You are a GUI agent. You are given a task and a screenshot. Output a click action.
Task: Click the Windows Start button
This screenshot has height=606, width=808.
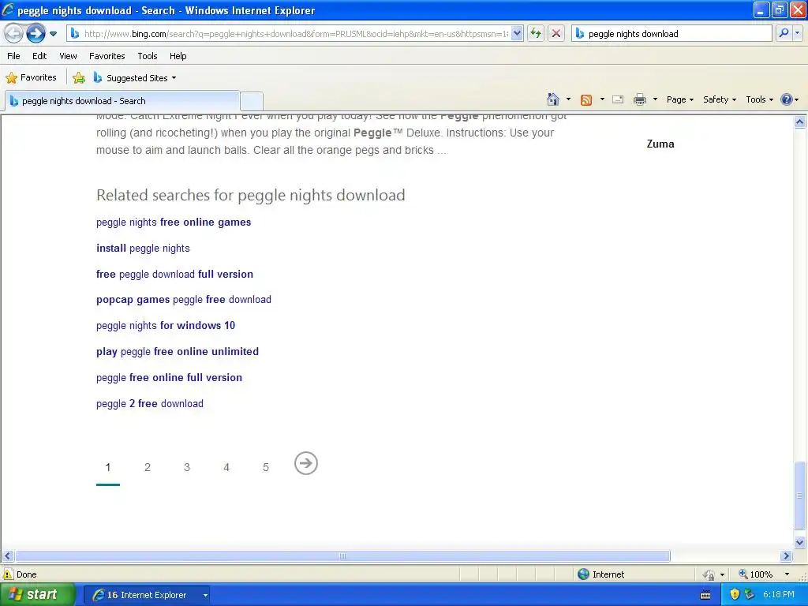click(x=38, y=595)
